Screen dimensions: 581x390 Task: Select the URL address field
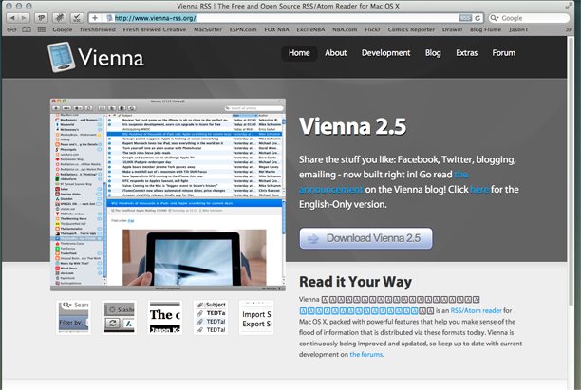[x=286, y=18]
